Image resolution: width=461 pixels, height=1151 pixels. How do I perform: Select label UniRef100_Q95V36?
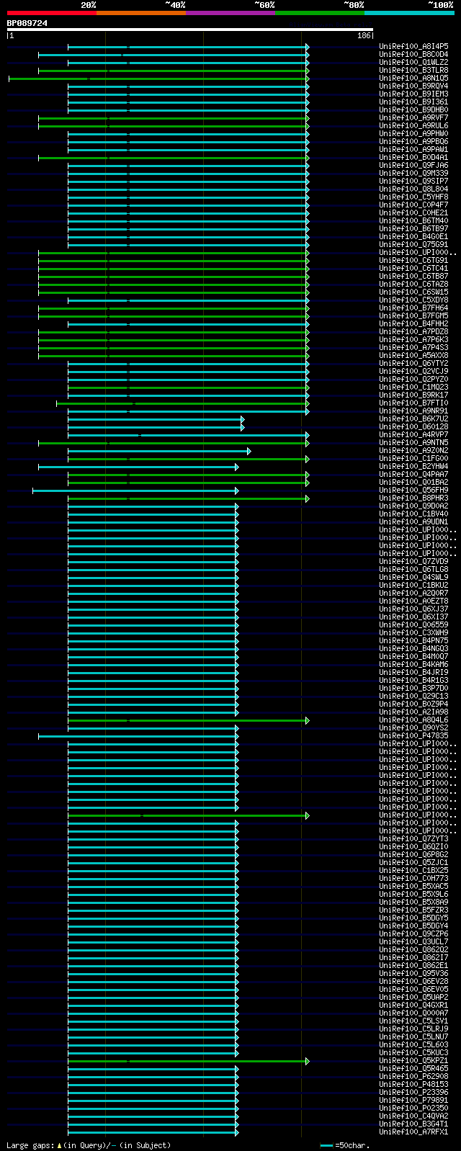[413, 973]
